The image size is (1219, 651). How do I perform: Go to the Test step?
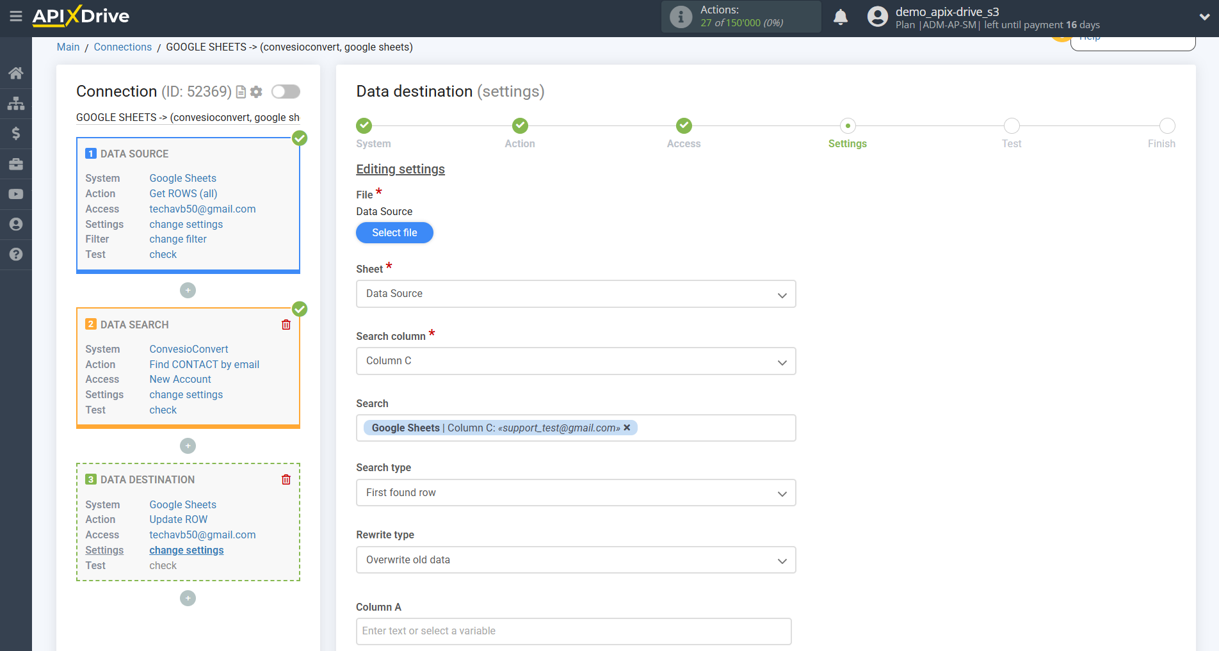pyautogui.click(x=1011, y=126)
